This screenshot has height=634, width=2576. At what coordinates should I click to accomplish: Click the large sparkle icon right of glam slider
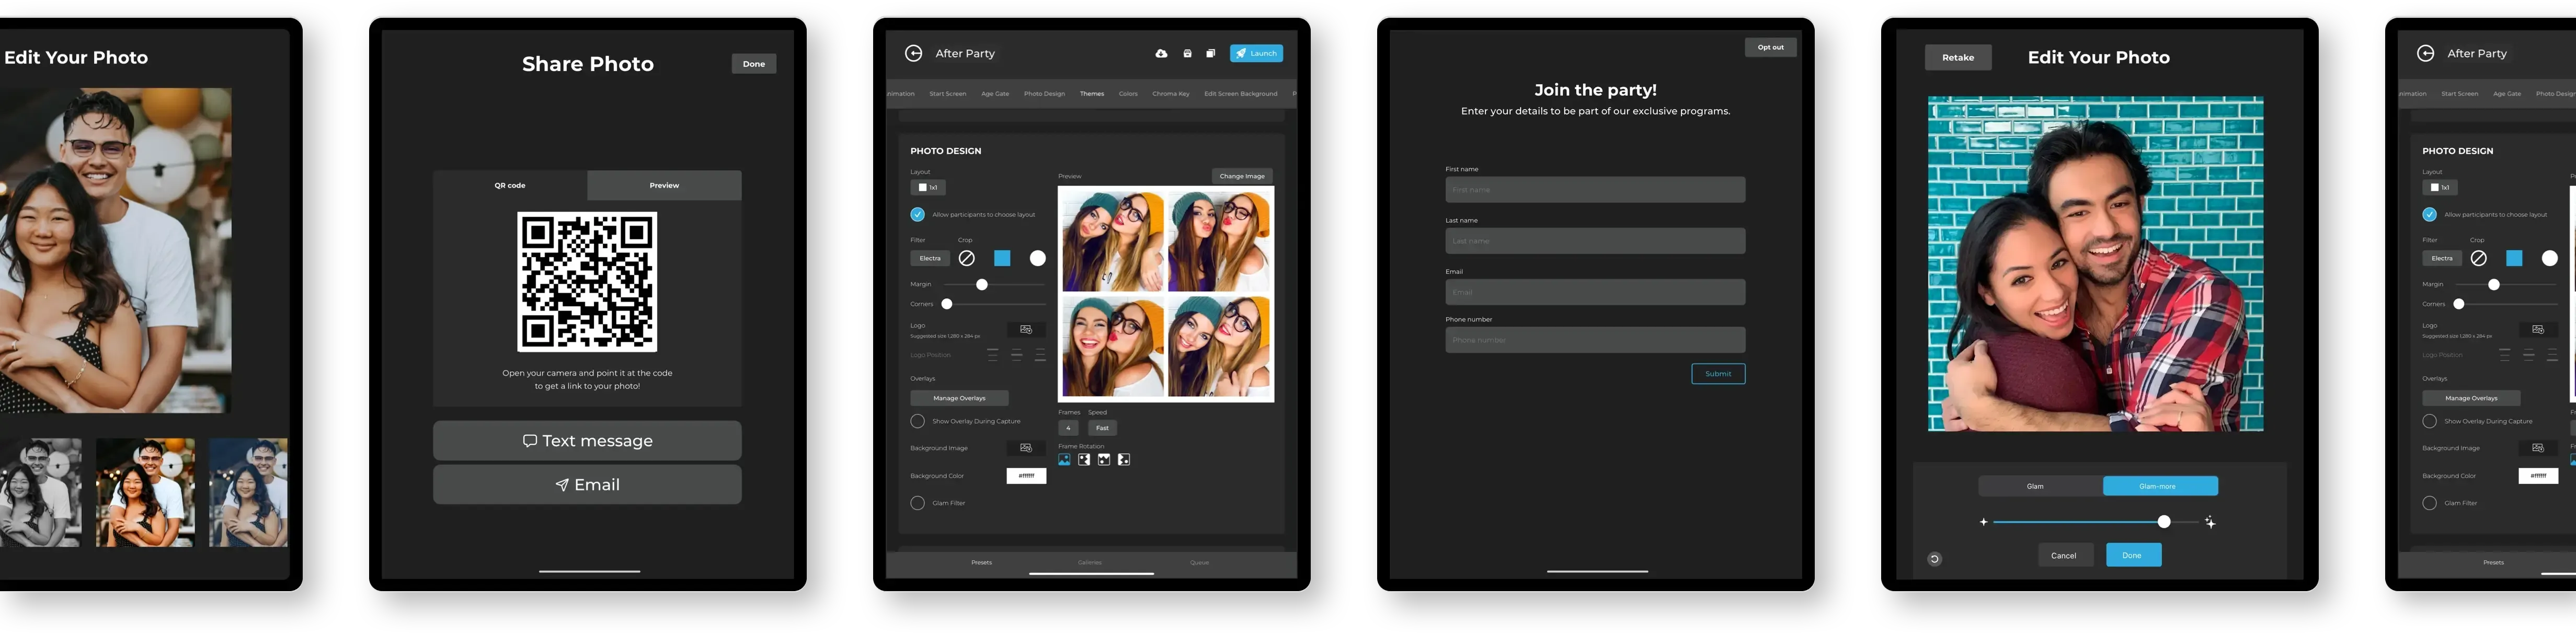[x=2210, y=523]
